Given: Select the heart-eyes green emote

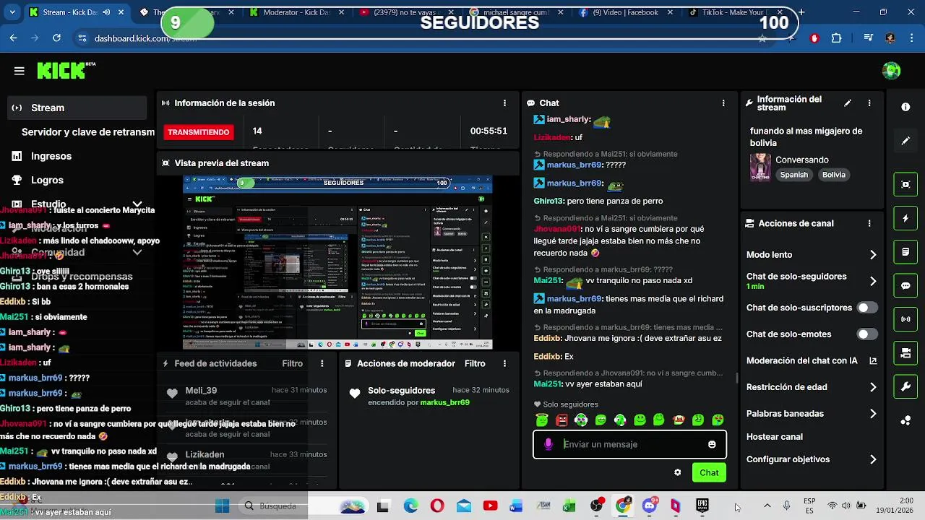Looking at the screenshot, I should 718,420.
